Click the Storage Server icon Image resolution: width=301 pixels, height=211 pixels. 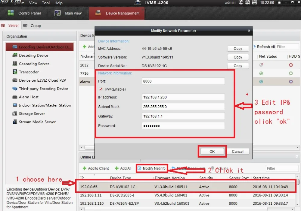pos(15,113)
